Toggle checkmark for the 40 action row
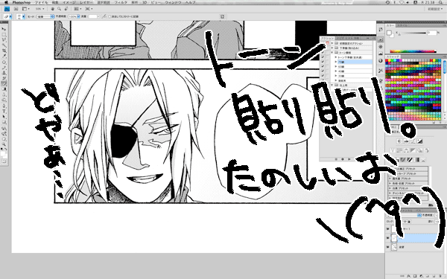This screenshot has width=447, height=279. [x=323, y=71]
